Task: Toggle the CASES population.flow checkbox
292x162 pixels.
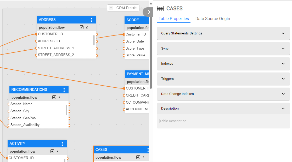Action: (x=138, y=157)
